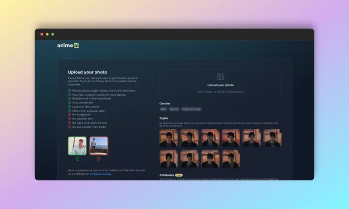
Task: Click the Styles description paragraph about multiple styles
Action: click(219, 124)
